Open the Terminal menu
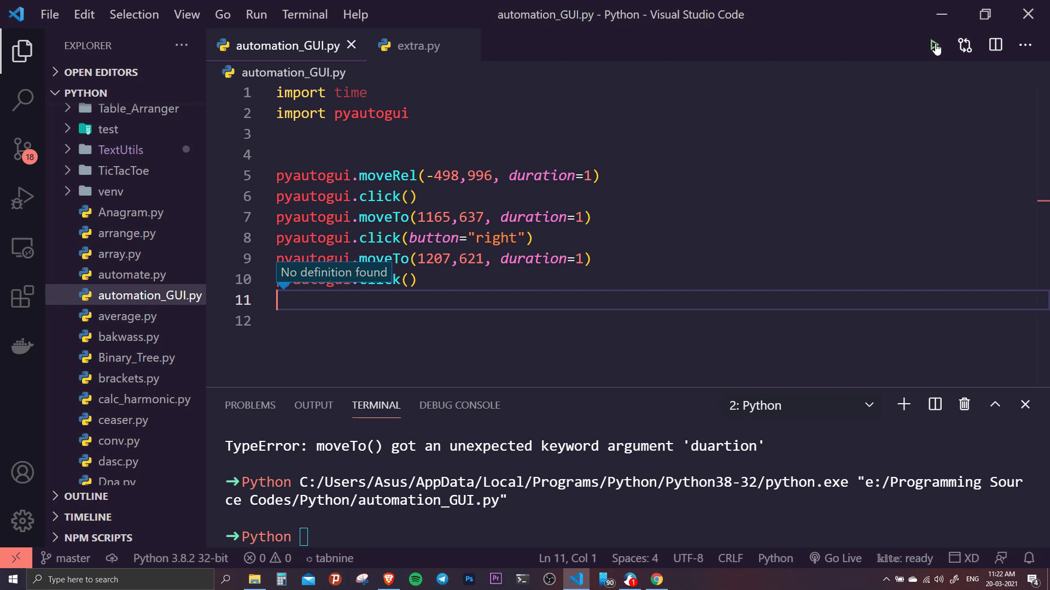Image resolution: width=1050 pixels, height=590 pixels. (305, 14)
